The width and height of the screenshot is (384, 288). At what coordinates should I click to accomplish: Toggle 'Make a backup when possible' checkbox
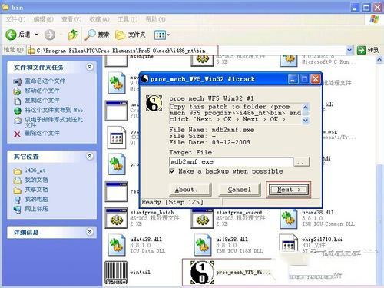172,171
